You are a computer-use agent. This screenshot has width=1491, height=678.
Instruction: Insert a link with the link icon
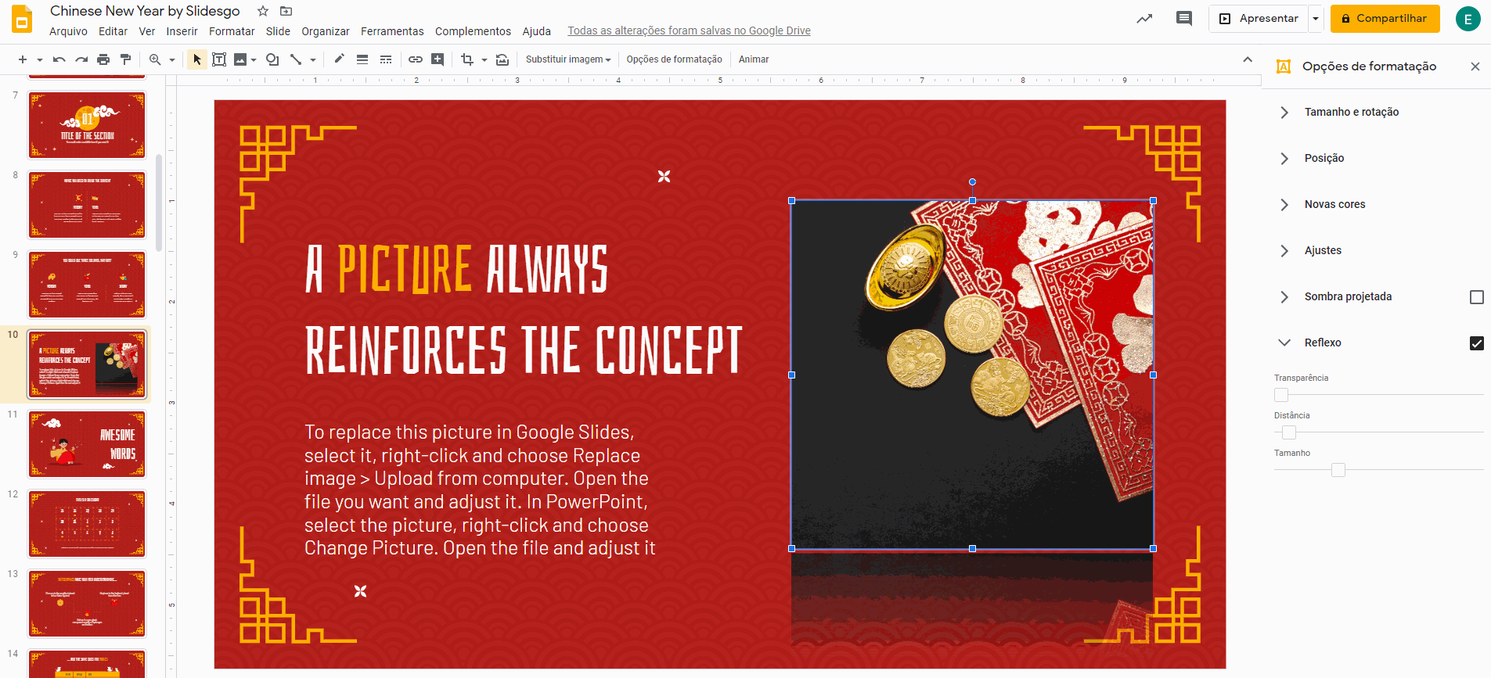pos(416,59)
